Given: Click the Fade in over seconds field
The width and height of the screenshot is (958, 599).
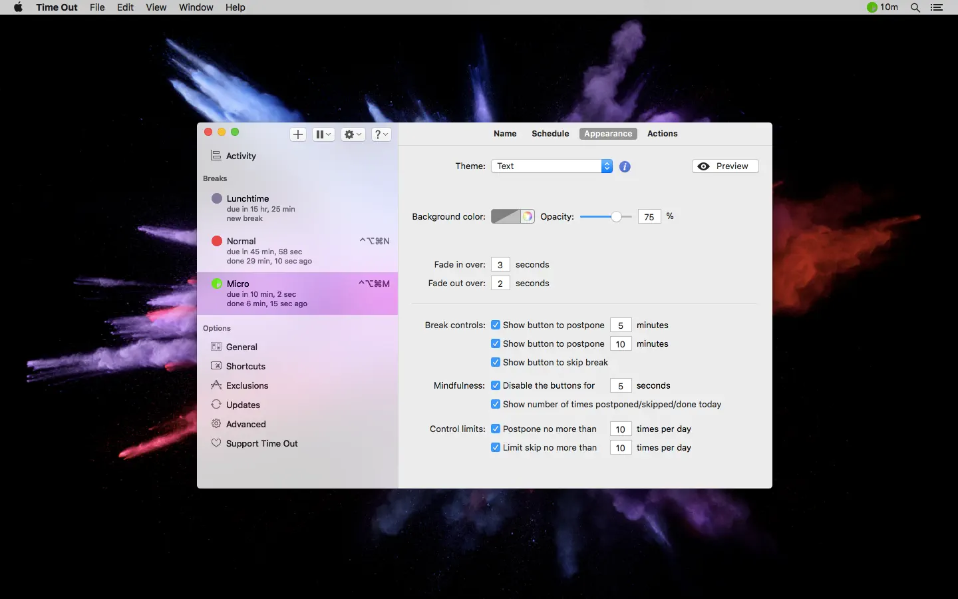Looking at the screenshot, I should (x=500, y=265).
